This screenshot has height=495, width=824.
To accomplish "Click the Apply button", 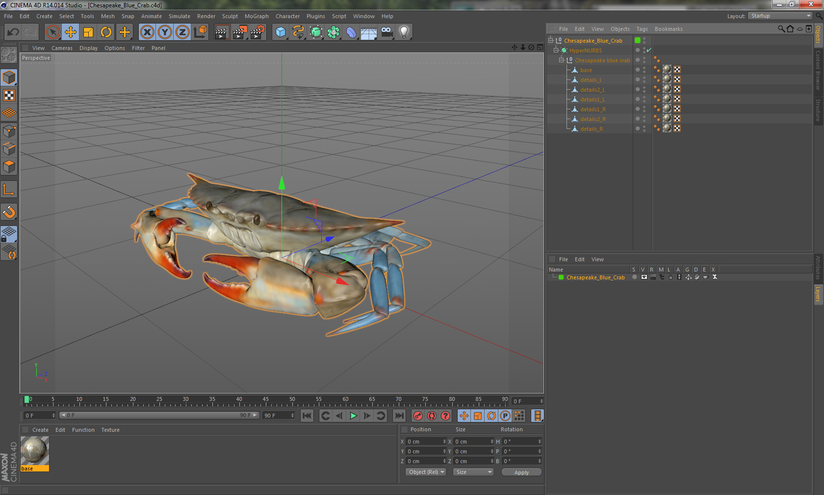I will pyautogui.click(x=521, y=472).
